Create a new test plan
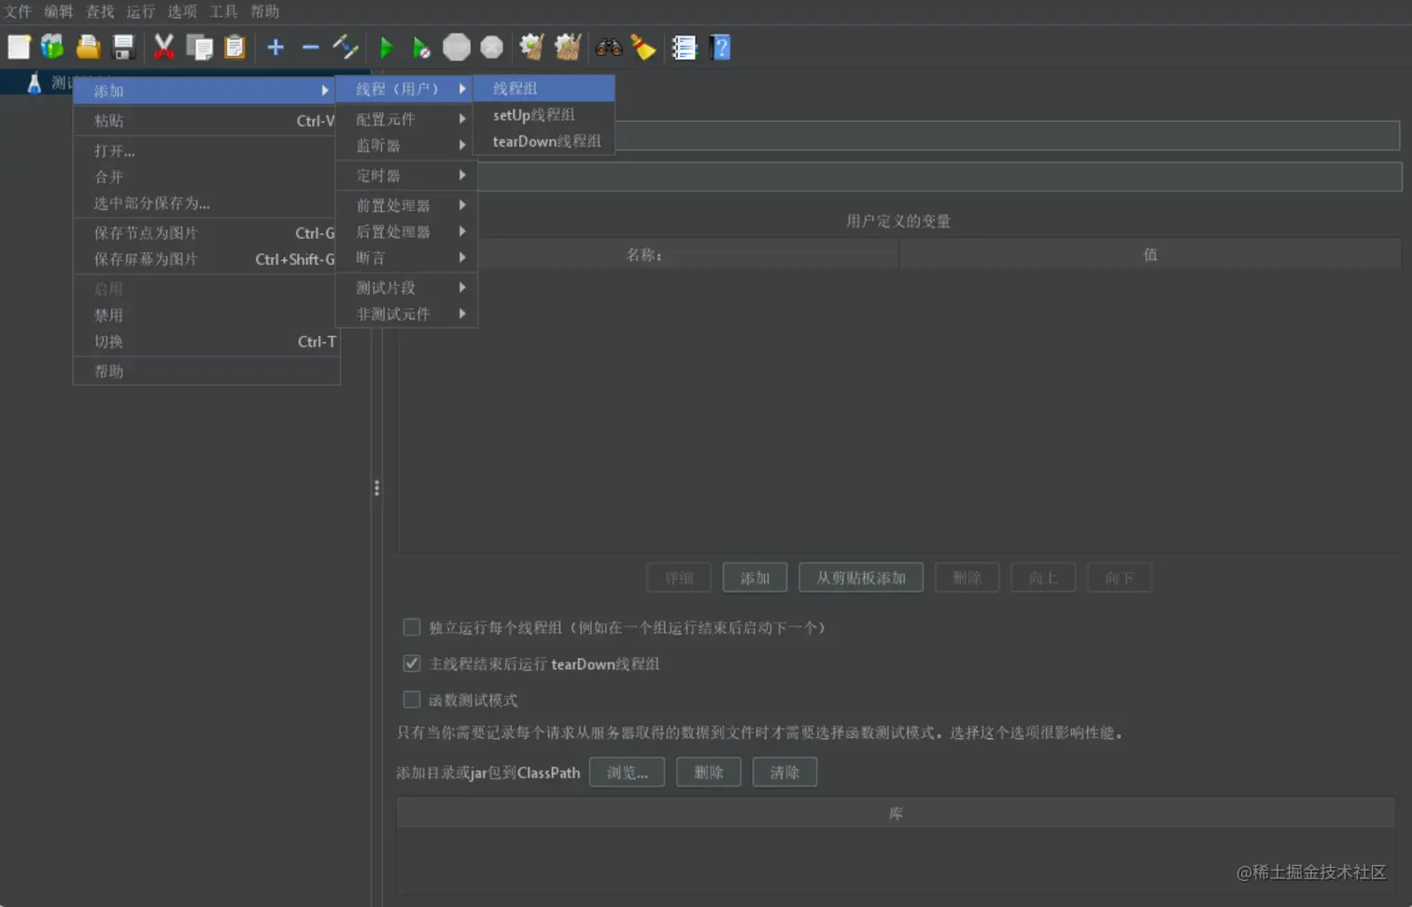 point(19,47)
